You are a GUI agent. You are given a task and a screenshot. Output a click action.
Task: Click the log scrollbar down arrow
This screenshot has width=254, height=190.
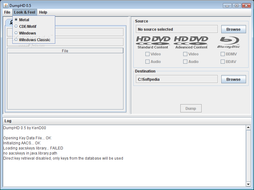[248, 184]
